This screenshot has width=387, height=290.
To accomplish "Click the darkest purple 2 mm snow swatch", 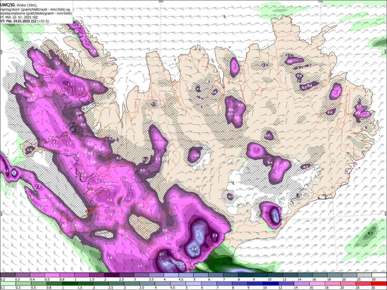I will [111, 275].
